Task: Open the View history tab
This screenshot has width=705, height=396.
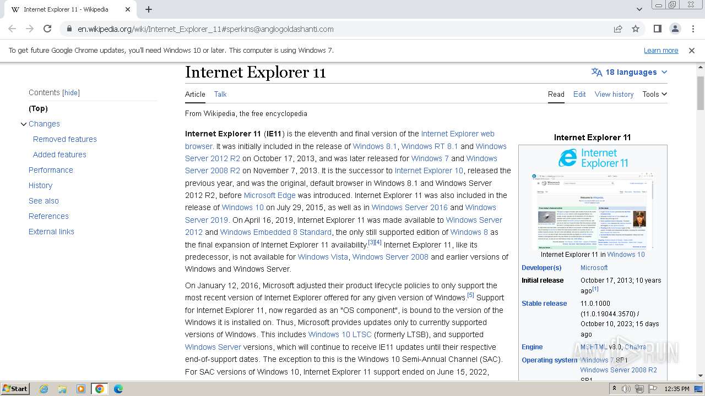Action: [x=614, y=94]
